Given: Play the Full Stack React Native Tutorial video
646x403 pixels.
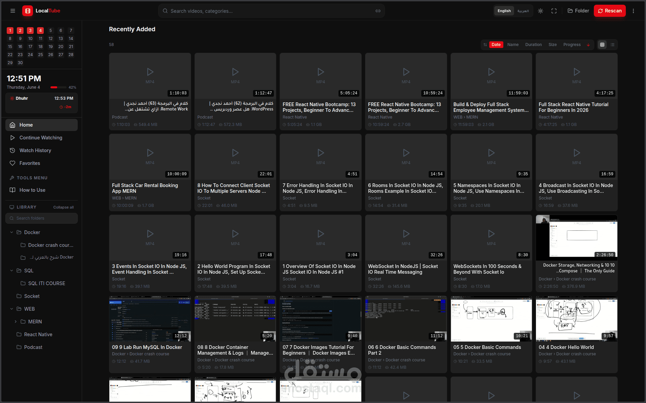Looking at the screenshot, I should pos(577,76).
